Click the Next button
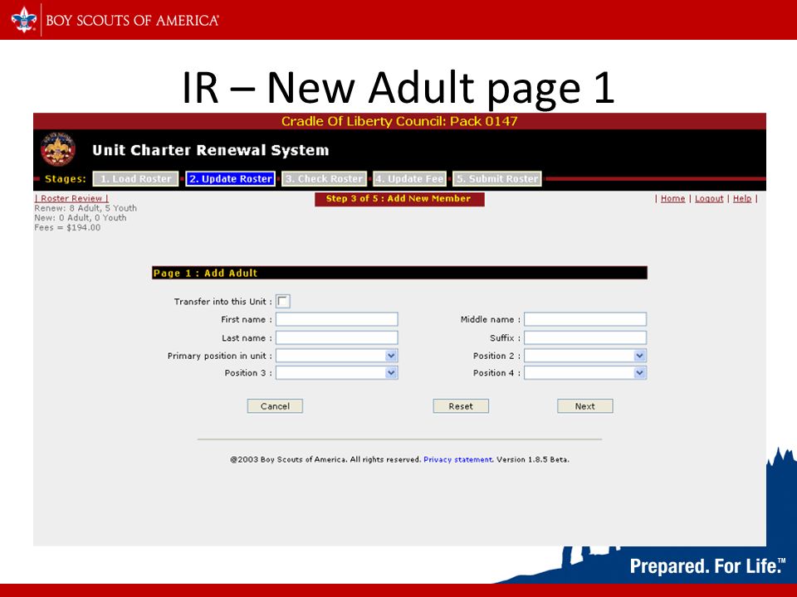 click(585, 406)
